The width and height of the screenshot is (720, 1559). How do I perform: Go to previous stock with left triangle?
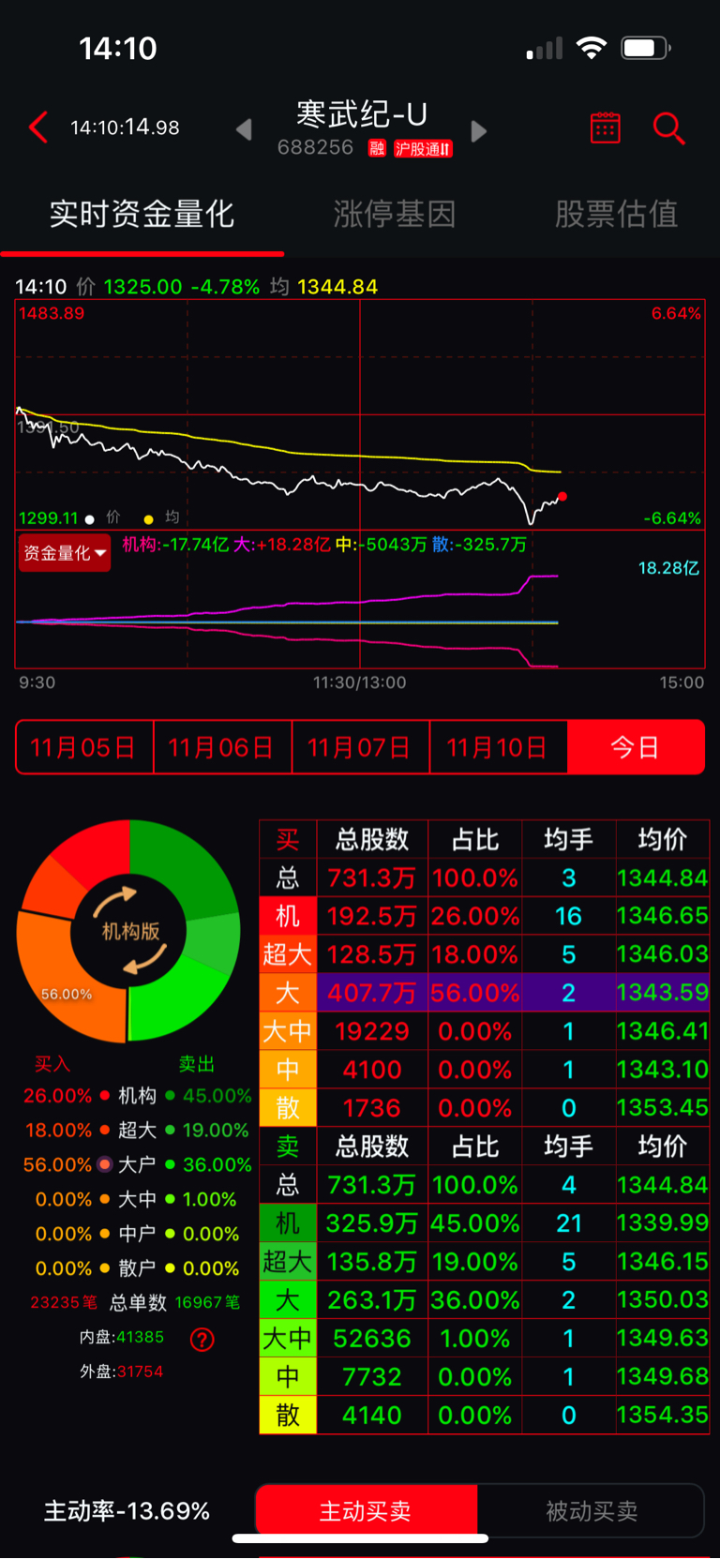click(x=244, y=129)
